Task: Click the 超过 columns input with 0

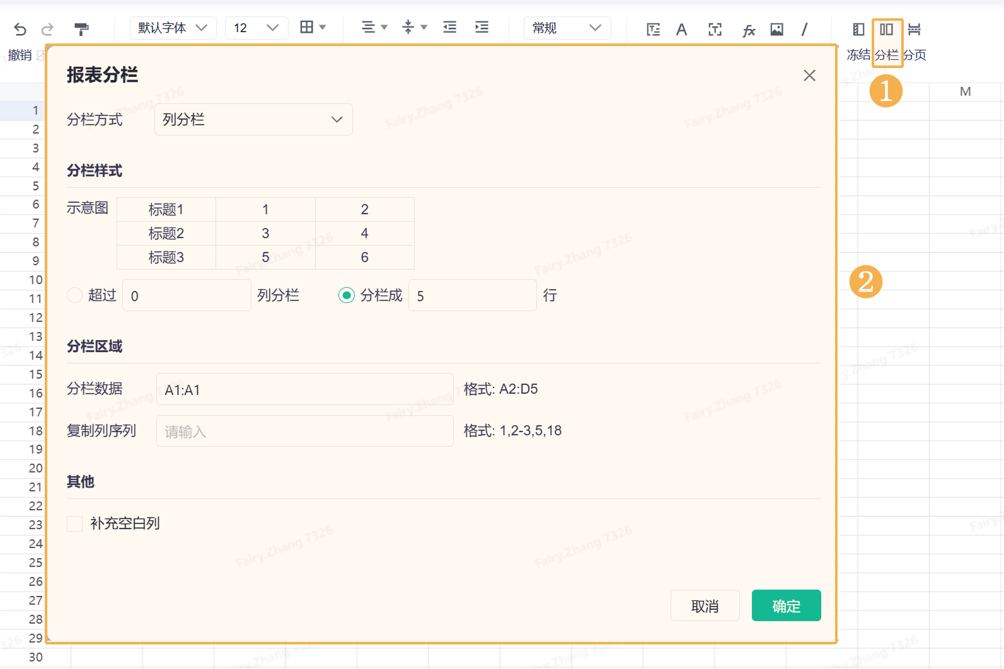Action: point(187,295)
